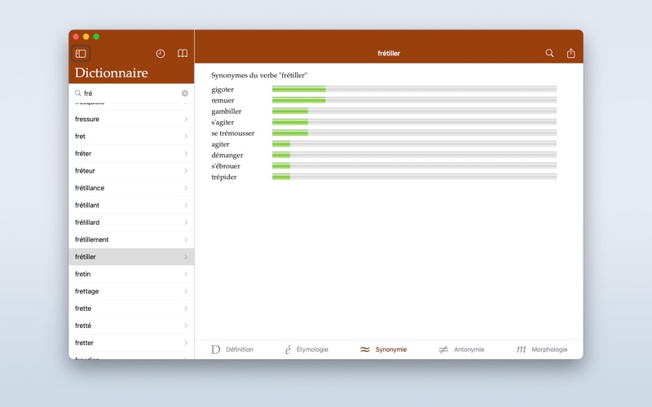Click the chevron on the 'fretin' row
Image resolution: width=652 pixels, height=407 pixels.
(x=186, y=274)
